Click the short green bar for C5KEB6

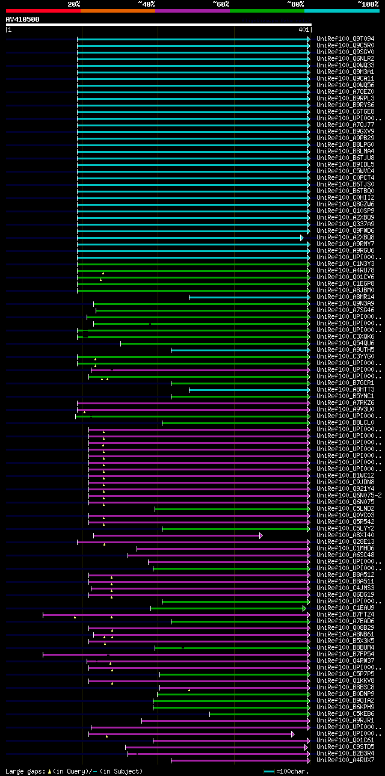[260, 714]
